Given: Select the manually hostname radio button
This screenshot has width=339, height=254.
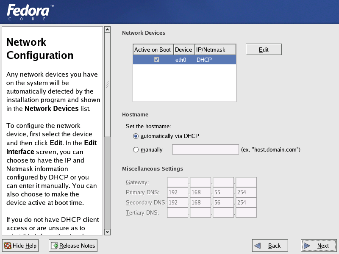Looking at the screenshot, I should click(x=136, y=150).
